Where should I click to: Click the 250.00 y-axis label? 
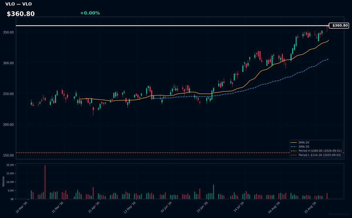9,94
